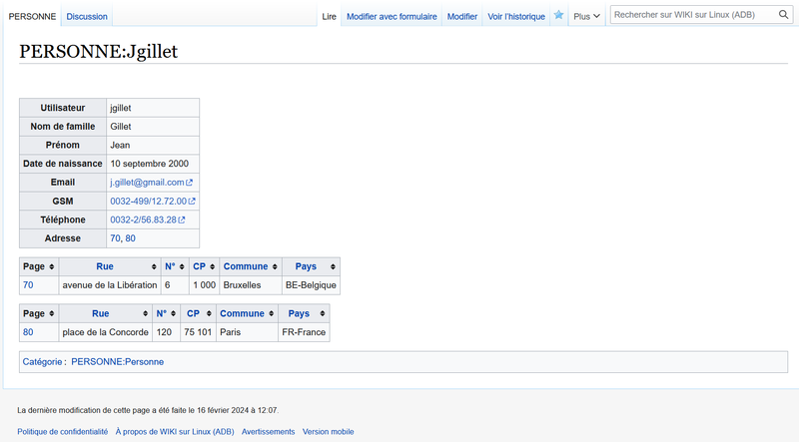Switch to the PERSONNE tab
The image size is (799, 442).
(x=32, y=16)
